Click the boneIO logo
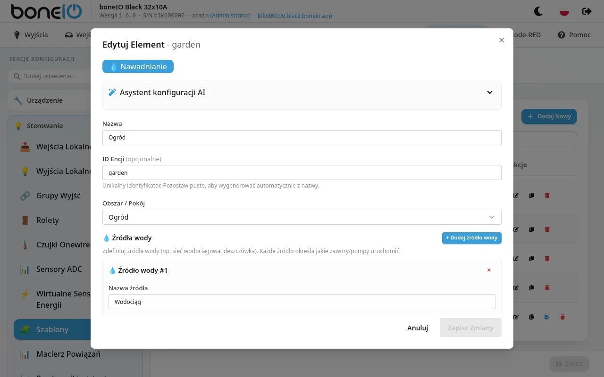The width and height of the screenshot is (604, 377). (x=46, y=11)
